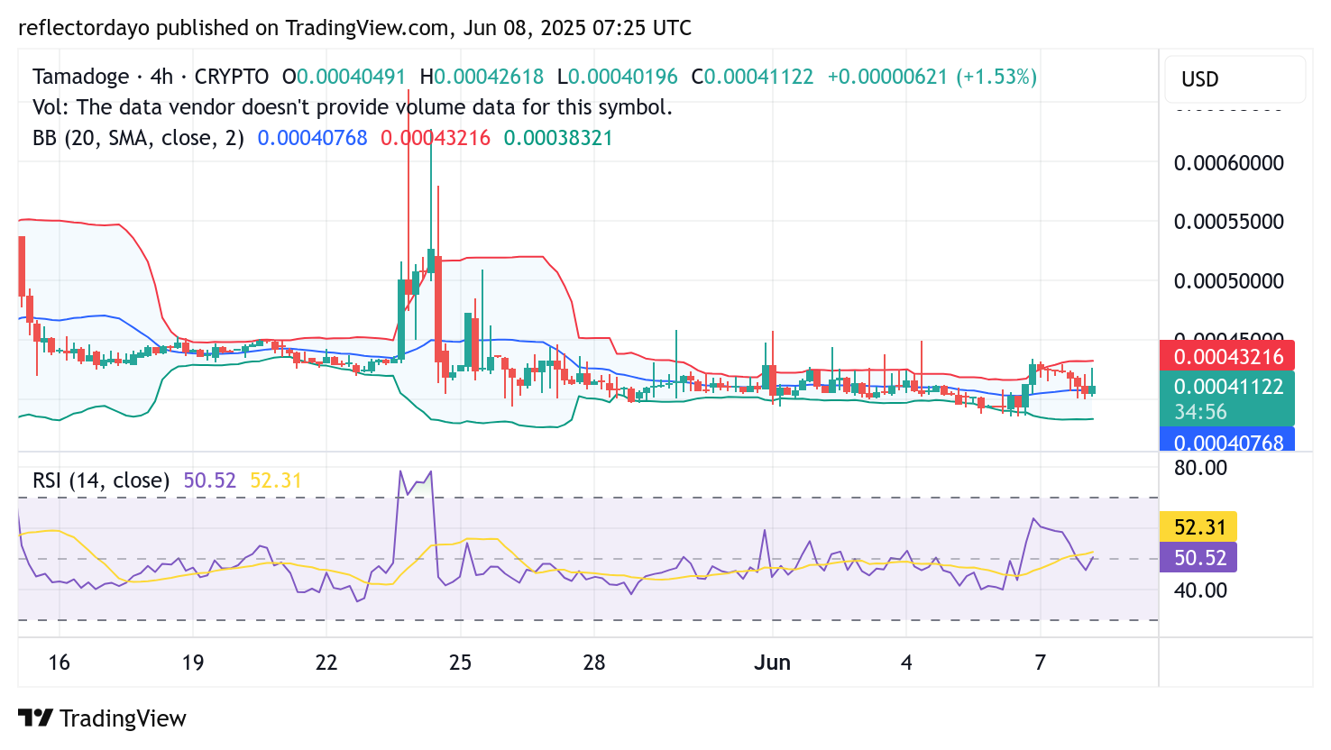Click BB lower value 0.00038321 in legend
This screenshot has height=750, width=1331.
[x=558, y=138]
